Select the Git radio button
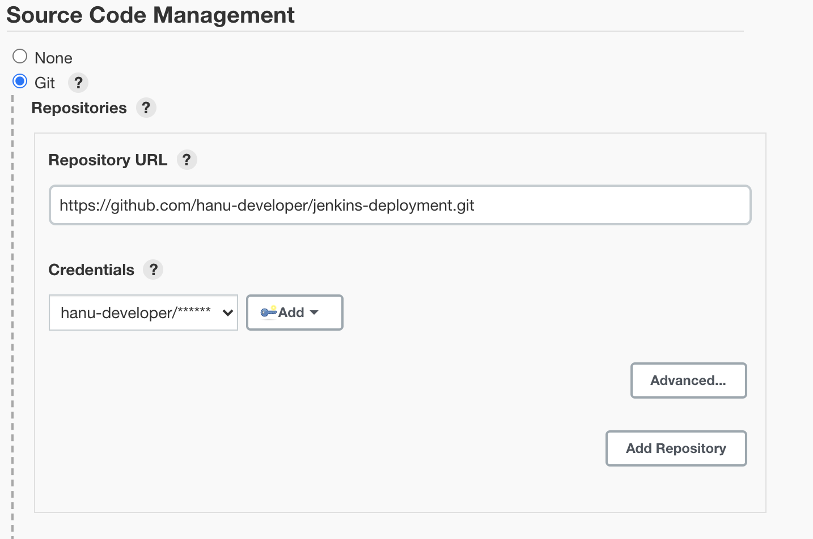This screenshot has width=813, height=539. coord(20,82)
